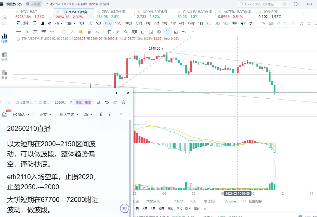317x217 pixels.
Task: Click the yellow 主 indicator button
Action: 64,32
